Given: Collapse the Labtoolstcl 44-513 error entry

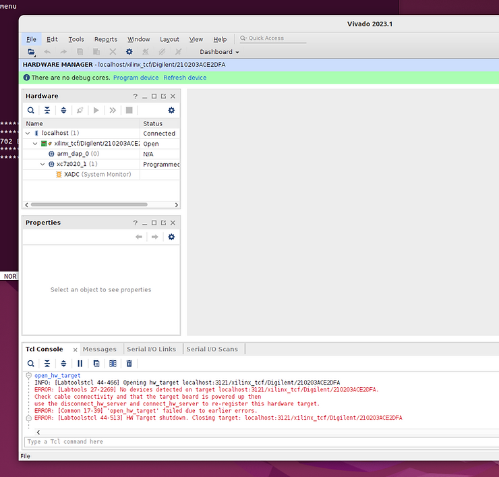Looking at the screenshot, I should (x=28, y=418).
